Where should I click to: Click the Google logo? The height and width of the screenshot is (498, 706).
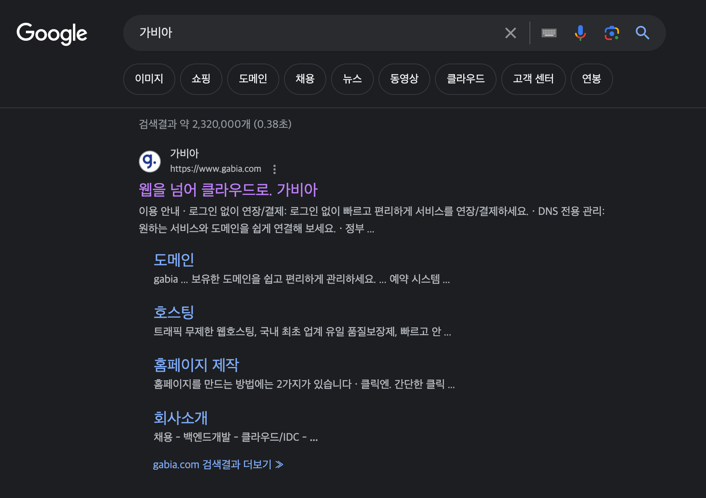click(x=52, y=33)
